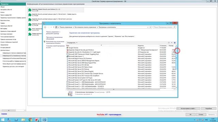Open the Turn Windows features on or off link
Image resolution: width=218 pixels, height=122 pixels.
point(55,42)
